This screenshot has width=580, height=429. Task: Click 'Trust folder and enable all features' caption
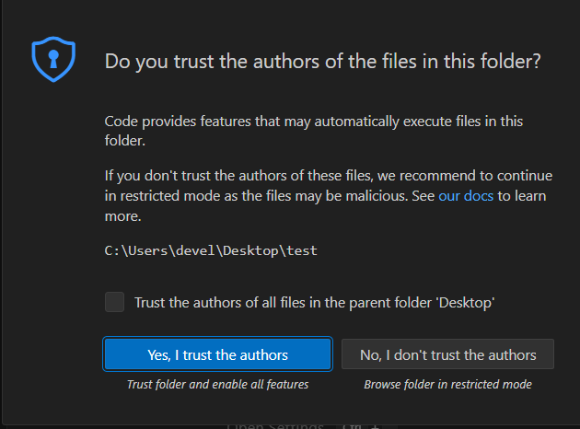coord(217,384)
